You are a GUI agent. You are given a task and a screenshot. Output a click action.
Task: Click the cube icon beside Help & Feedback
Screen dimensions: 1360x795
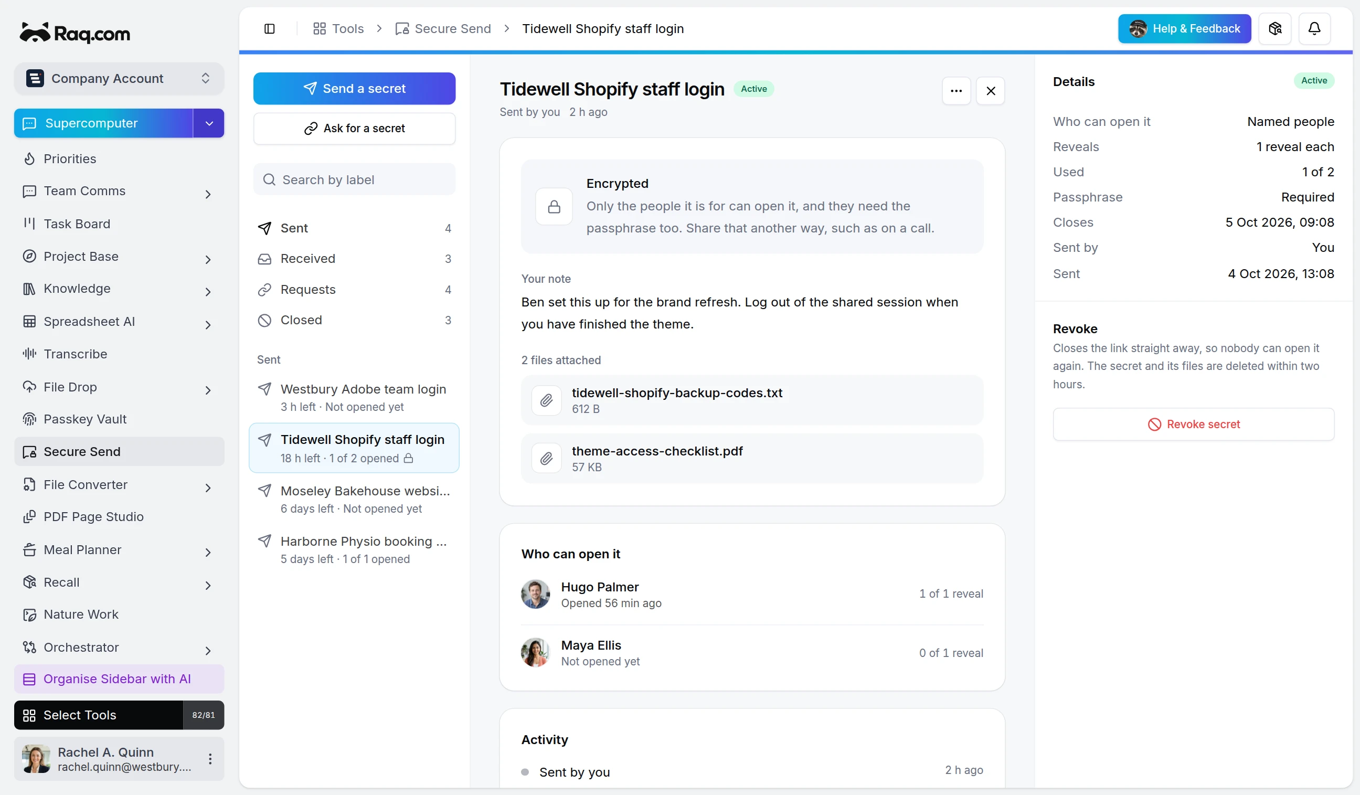(1274, 29)
